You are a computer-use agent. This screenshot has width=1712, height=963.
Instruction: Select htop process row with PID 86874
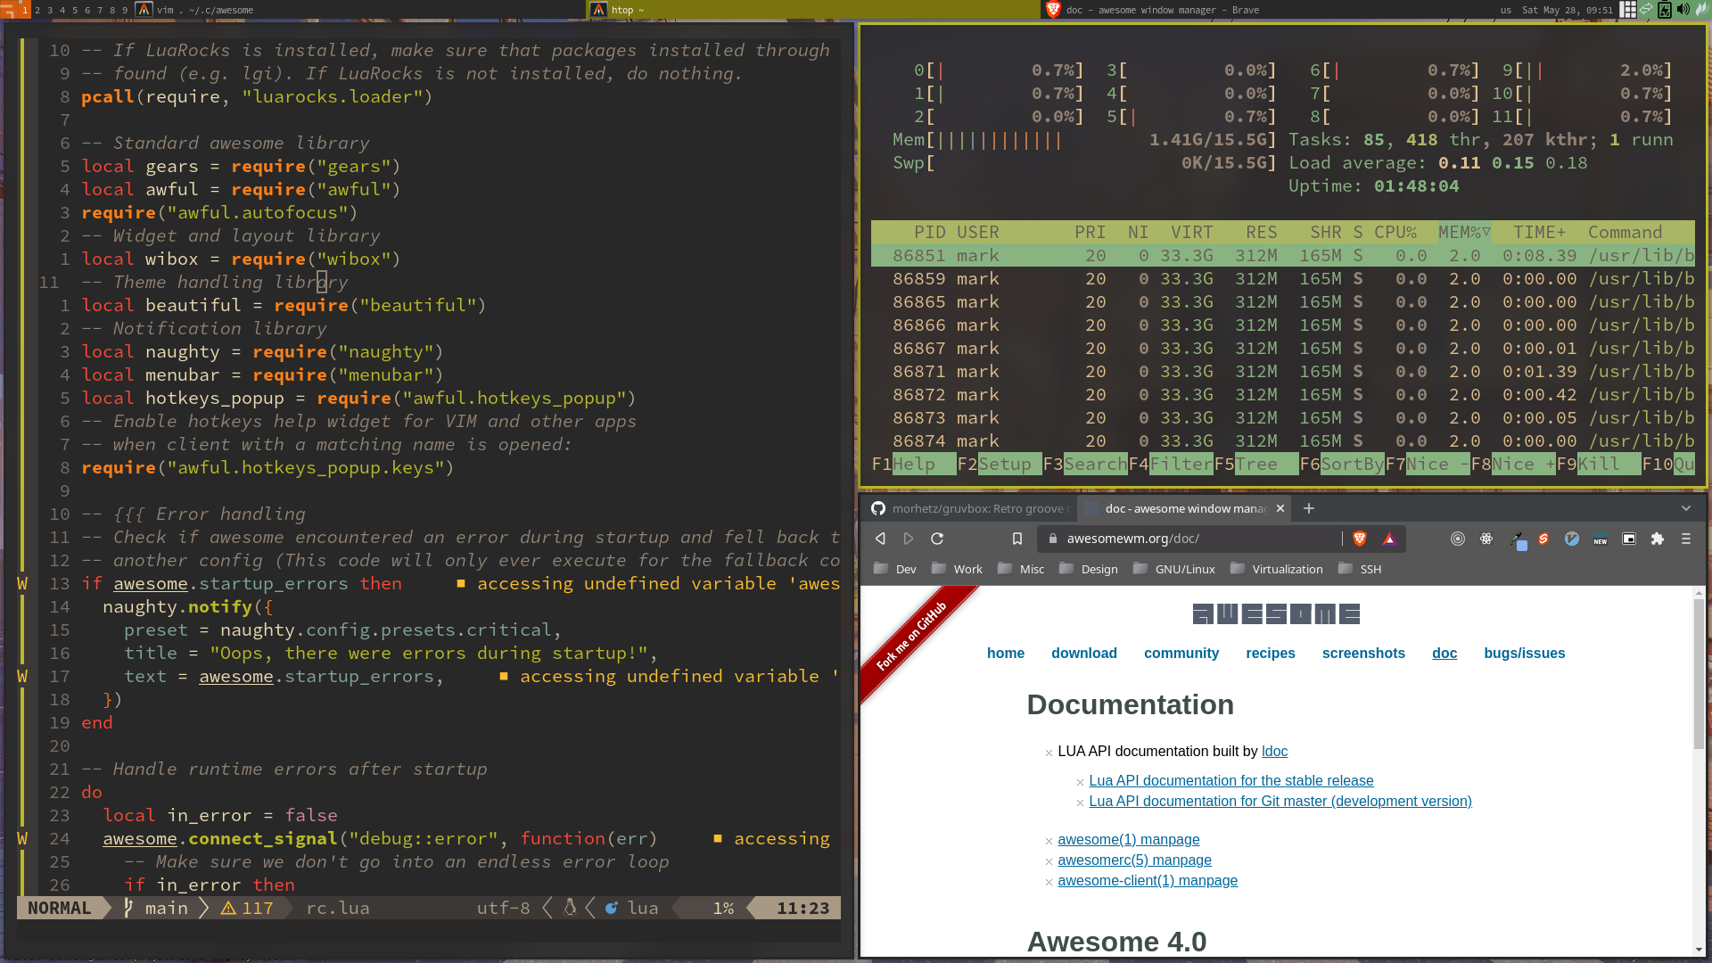(x=1283, y=441)
